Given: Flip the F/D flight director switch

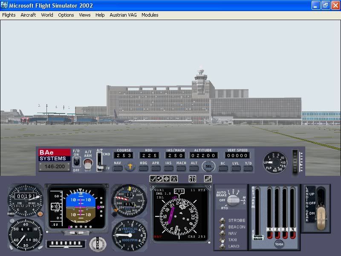Looking at the screenshot, I should [x=77, y=161].
